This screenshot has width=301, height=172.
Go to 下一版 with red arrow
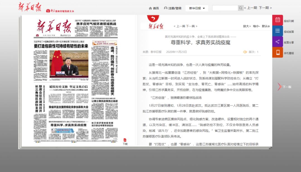(x=285, y=87)
